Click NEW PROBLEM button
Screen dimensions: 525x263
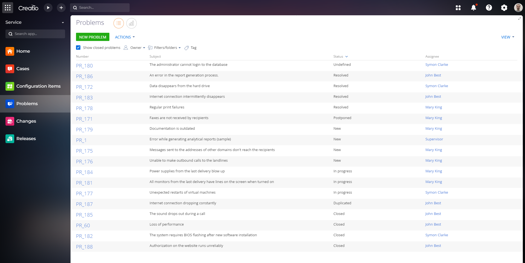tap(93, 37)
